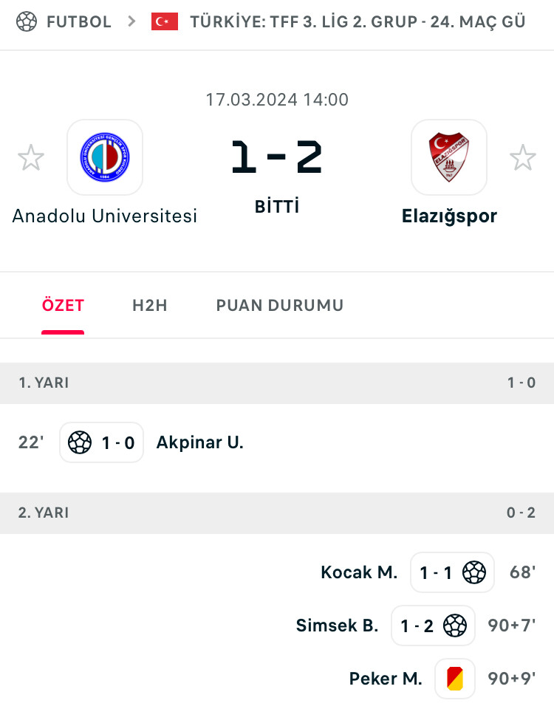Open the PUAN DURUMU tab
554x723 pixels.
pos(279,305)
